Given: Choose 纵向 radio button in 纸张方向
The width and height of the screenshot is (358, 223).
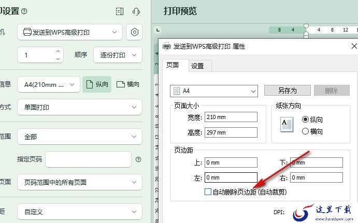Looking at the screenshot, I should 305,119.
